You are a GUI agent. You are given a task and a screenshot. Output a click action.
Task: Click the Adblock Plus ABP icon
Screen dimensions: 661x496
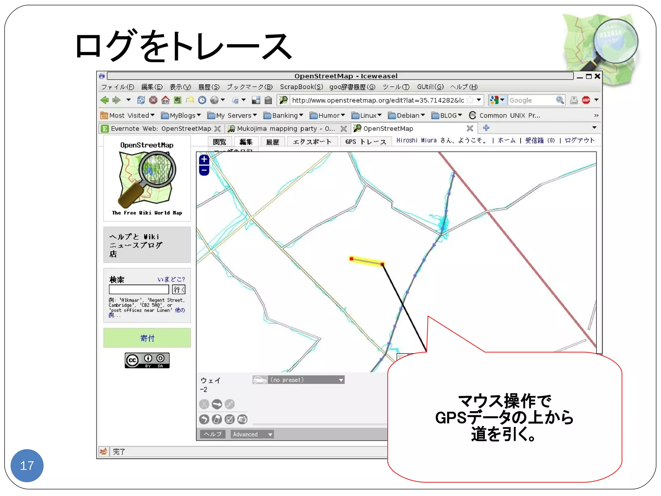(586, 100)
